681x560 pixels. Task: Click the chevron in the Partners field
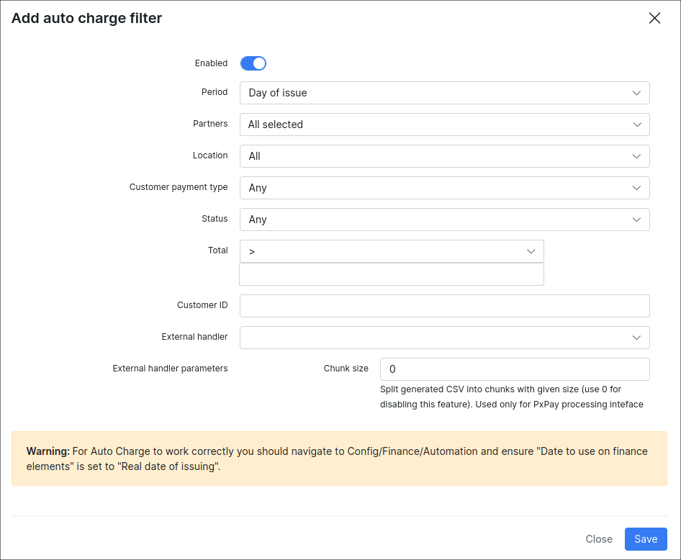coord(636,125)
